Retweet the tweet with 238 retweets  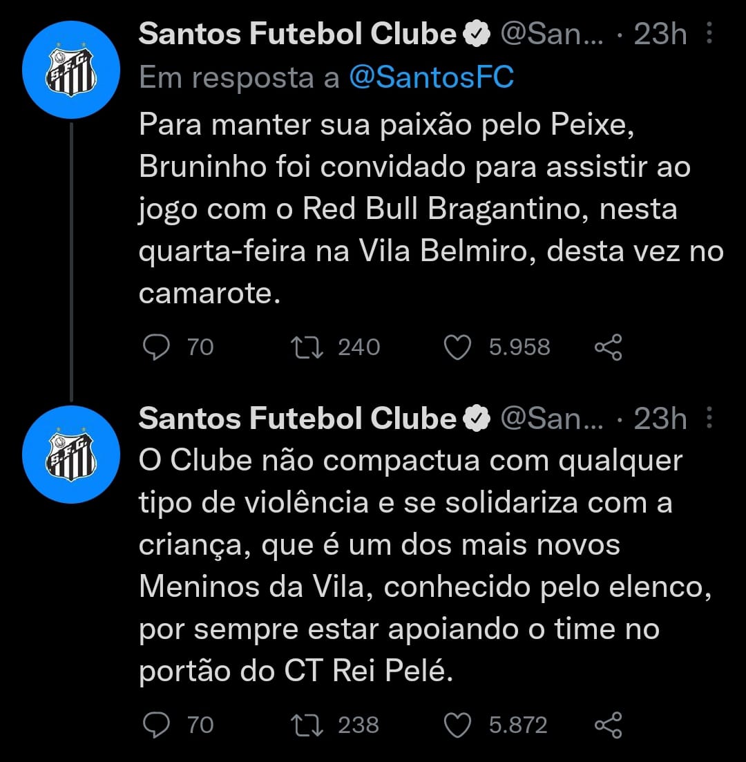tap(307, 725)
